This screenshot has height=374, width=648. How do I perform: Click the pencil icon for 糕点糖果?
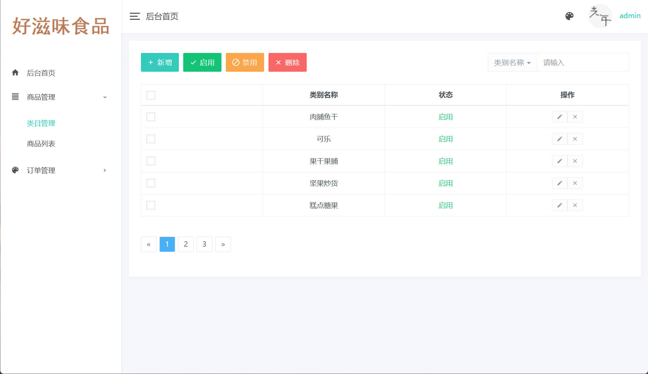click(x=560, y=205)
